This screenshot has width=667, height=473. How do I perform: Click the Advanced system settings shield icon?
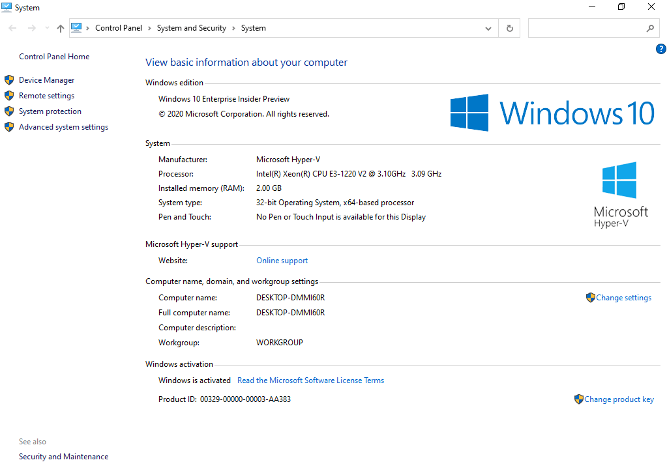(x=9, y=127)
